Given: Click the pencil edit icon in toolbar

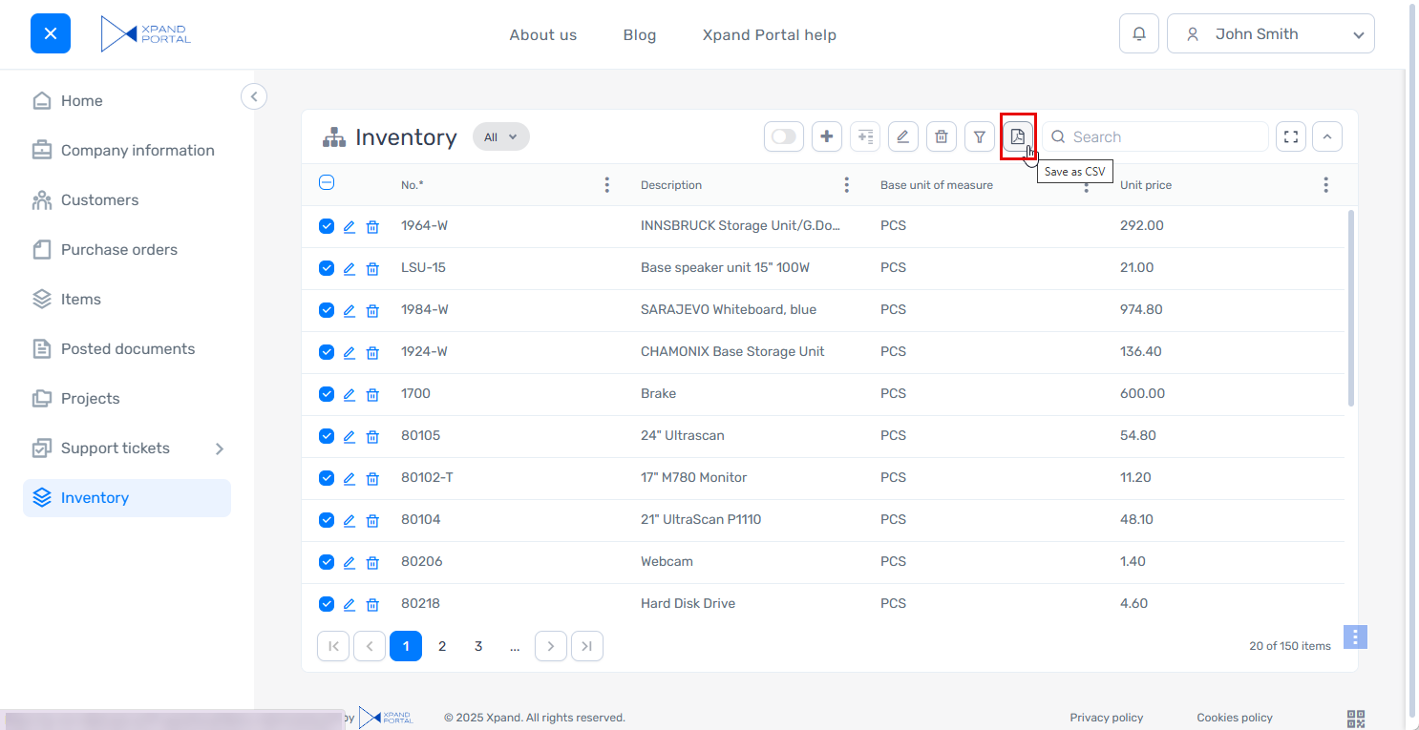Looking at the screenshot, I should (x=903, y=136).
